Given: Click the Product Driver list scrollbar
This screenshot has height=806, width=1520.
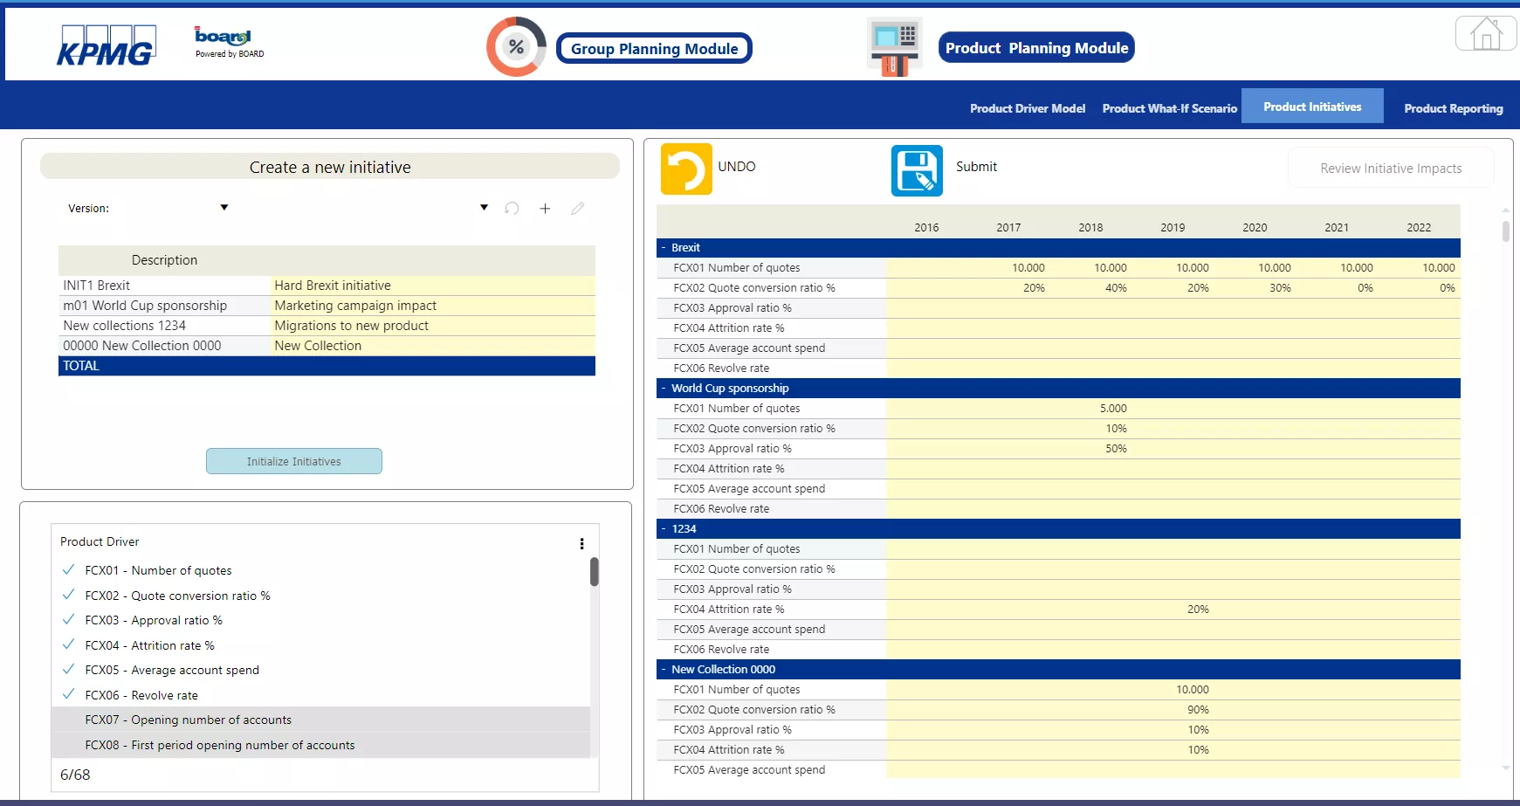Looking at the screenshot, I should click(x=595, y=573).
